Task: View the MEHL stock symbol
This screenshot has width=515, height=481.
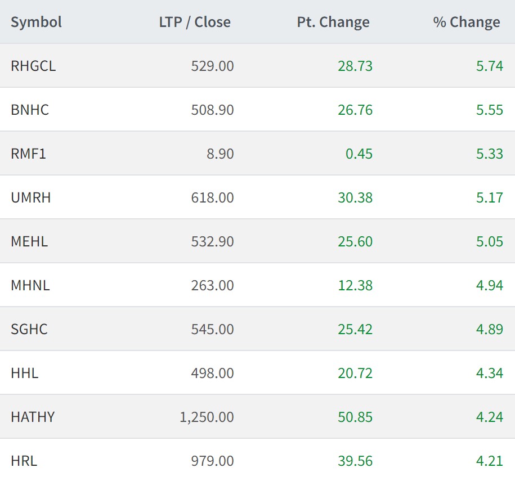Action: pyautogui.click(x=29, y=241)
